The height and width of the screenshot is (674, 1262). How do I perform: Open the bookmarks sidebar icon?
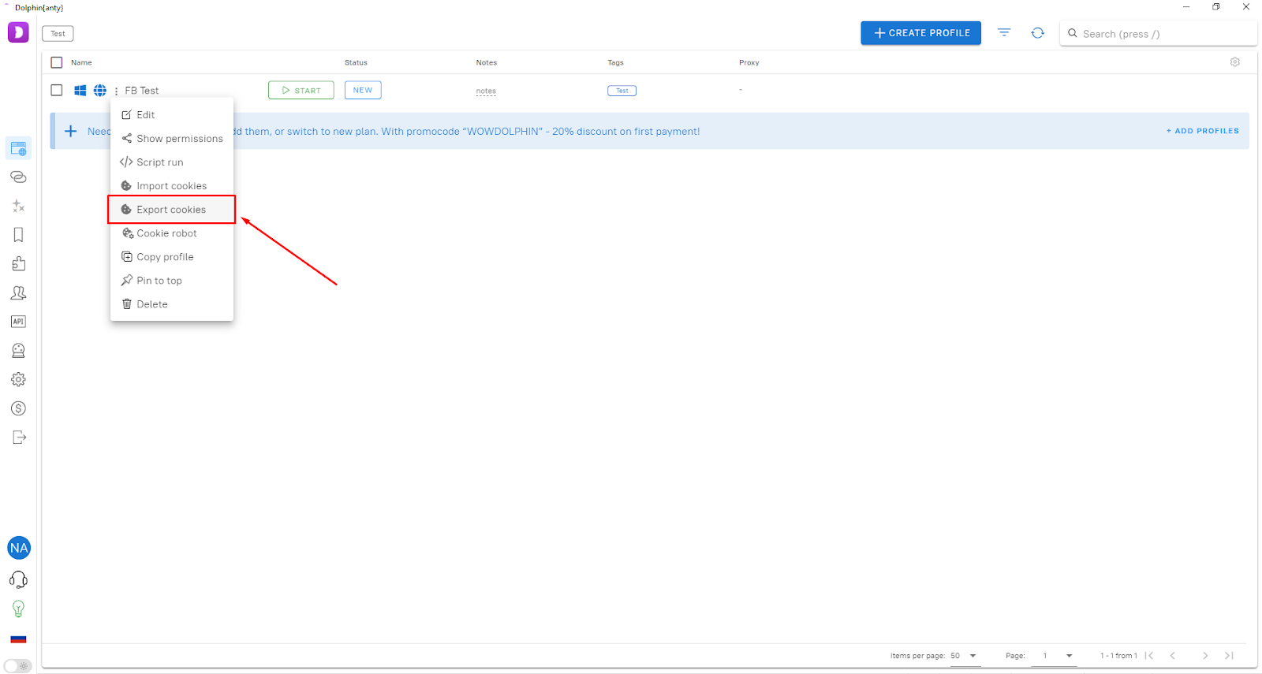coord(18,235)
